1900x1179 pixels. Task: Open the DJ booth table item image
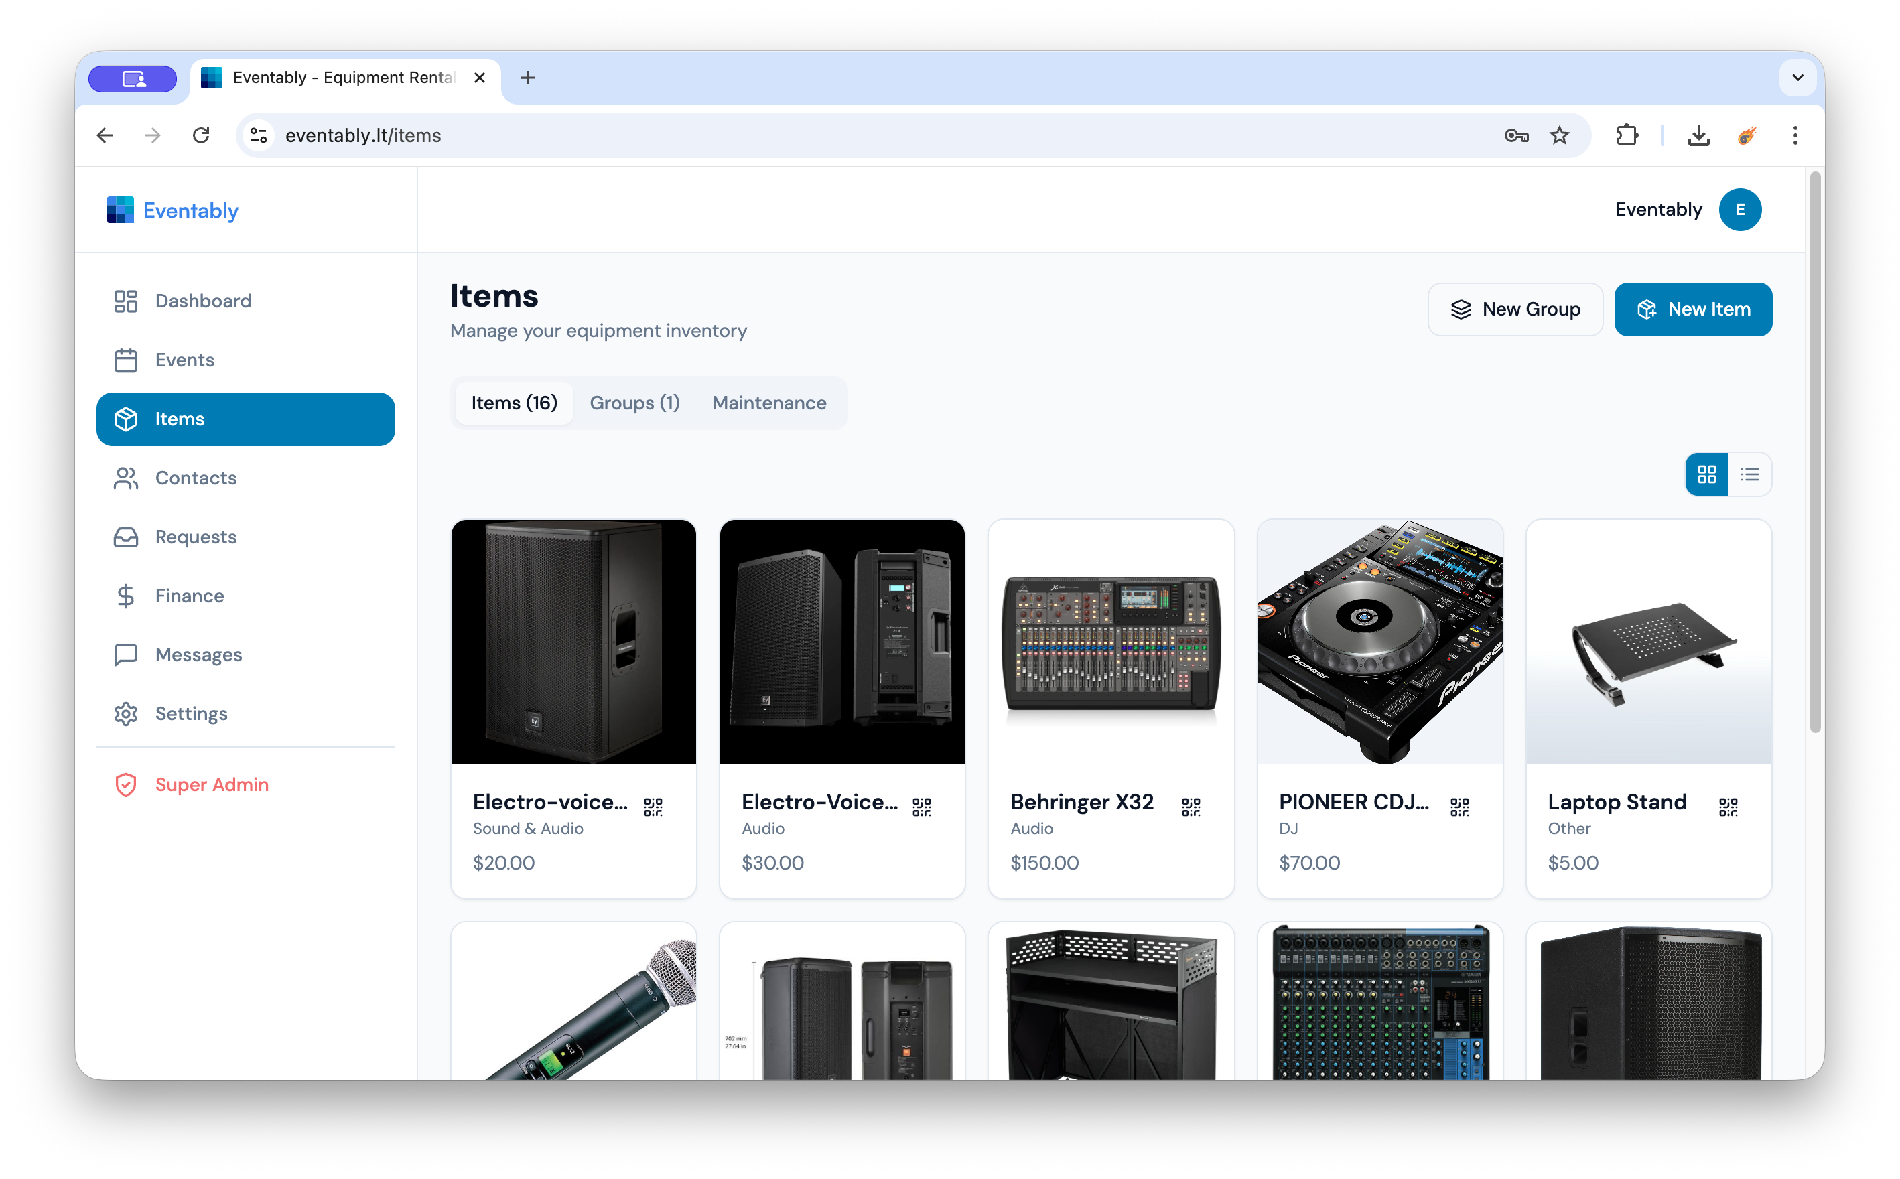point(1111,1001)
